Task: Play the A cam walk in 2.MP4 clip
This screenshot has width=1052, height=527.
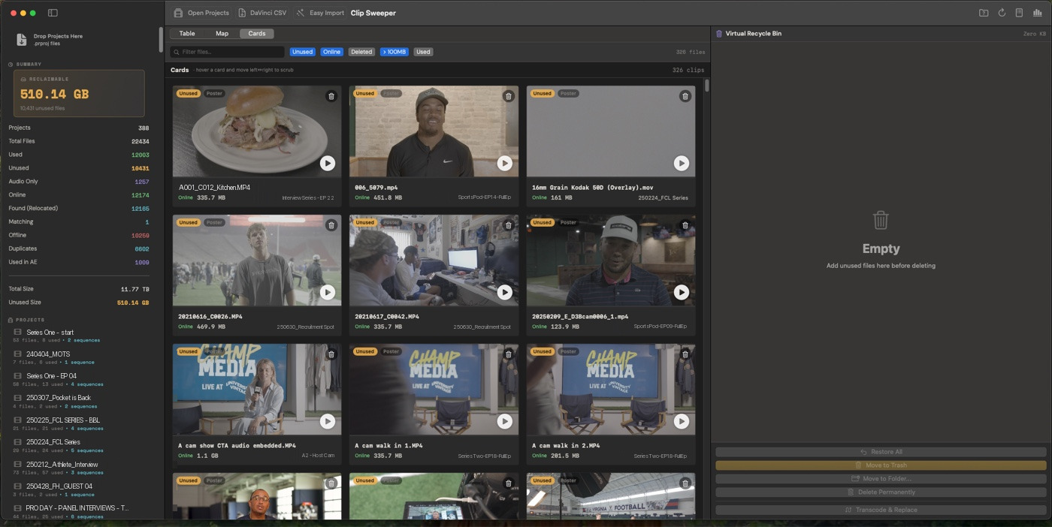Action: 681,421
